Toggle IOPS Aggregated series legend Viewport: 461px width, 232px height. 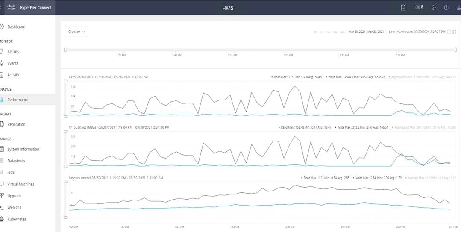tap(422, 77)
